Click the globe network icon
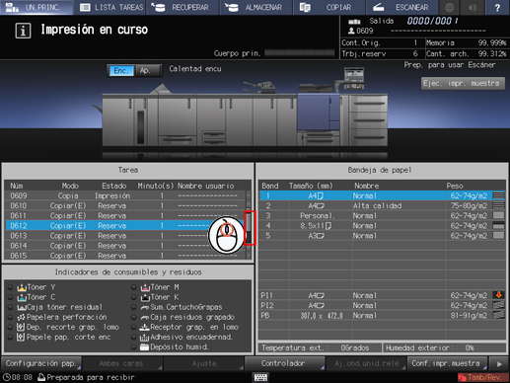 click(450, 7)
